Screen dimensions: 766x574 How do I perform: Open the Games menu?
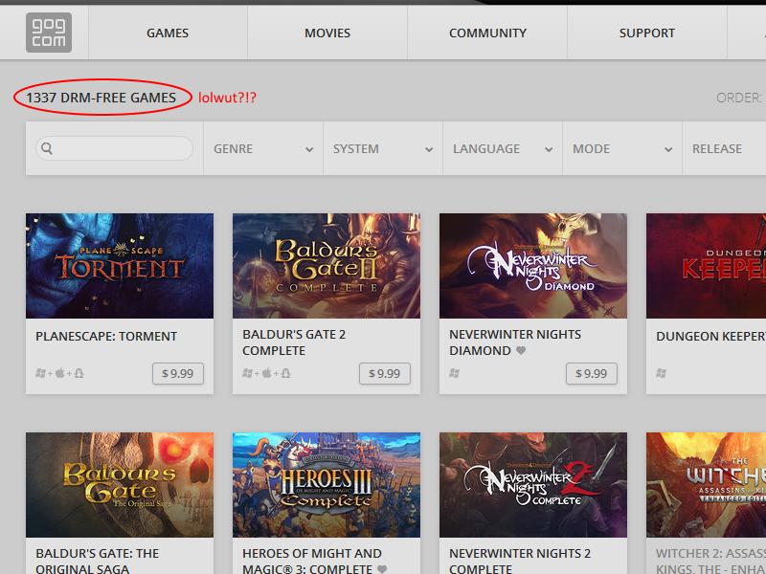(168, 33)
